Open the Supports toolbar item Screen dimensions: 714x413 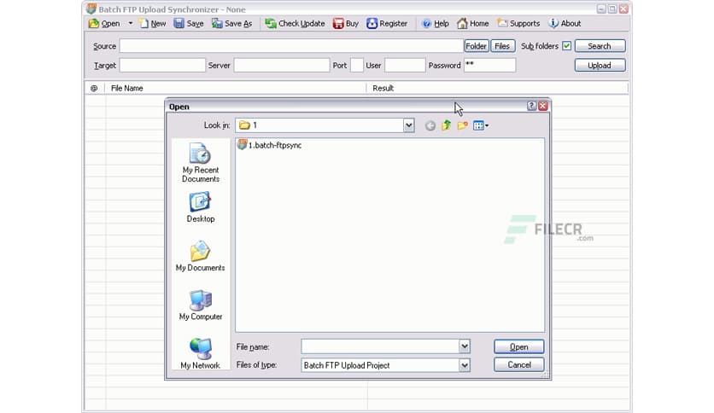click(518, 24)
